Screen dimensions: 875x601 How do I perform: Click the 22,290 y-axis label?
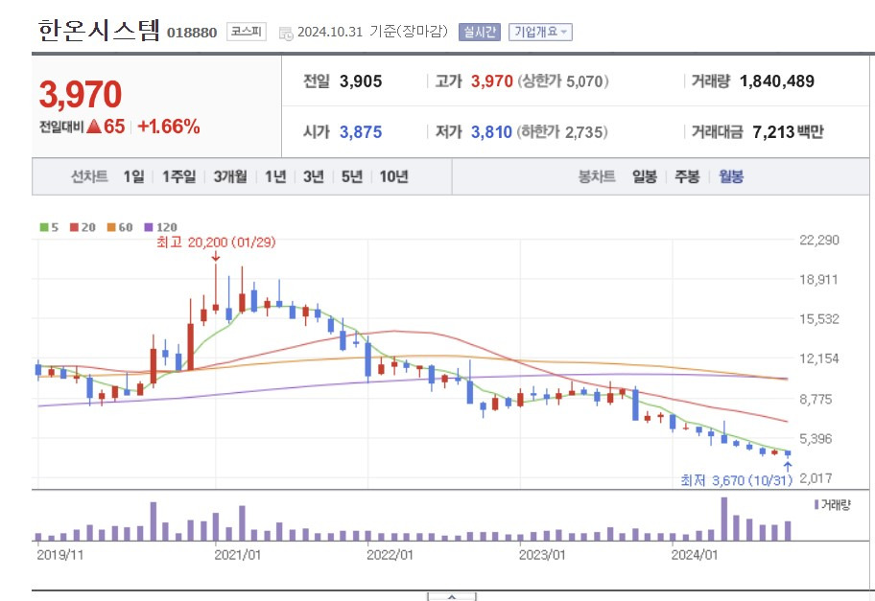pyautogui.click(x=819, y=240)
